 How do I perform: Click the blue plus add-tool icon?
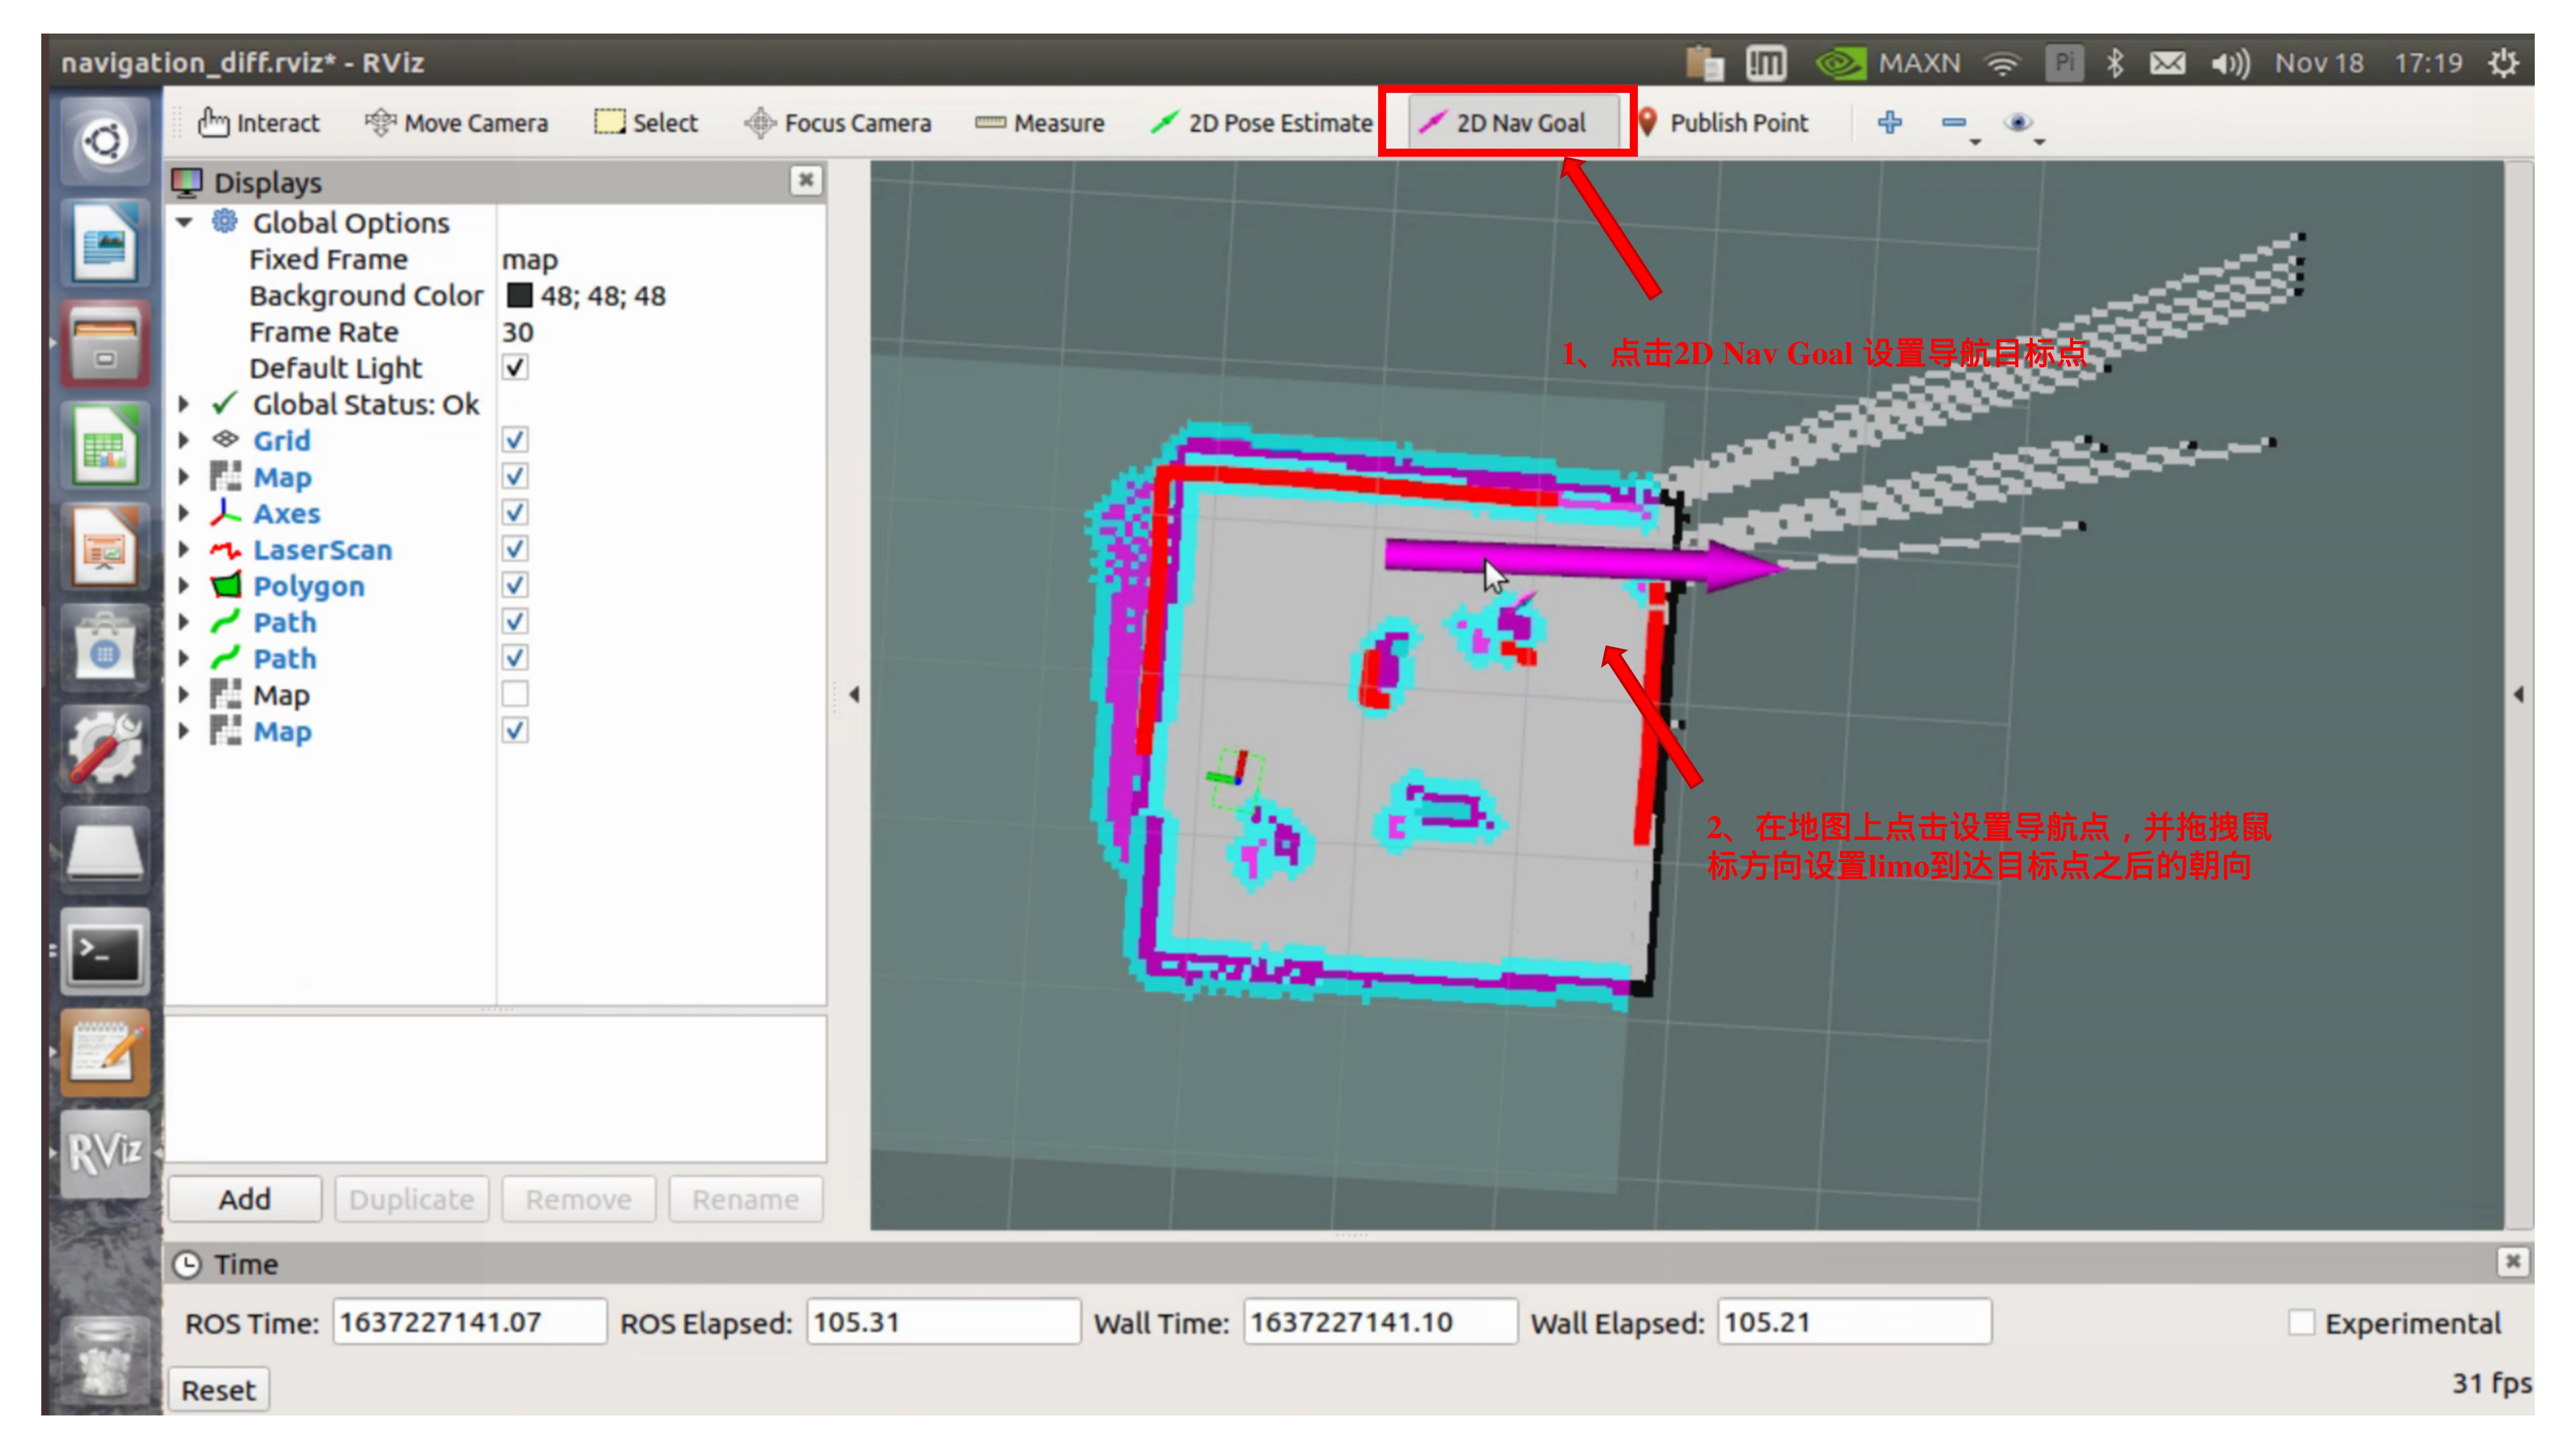(x=1889, y=123)
